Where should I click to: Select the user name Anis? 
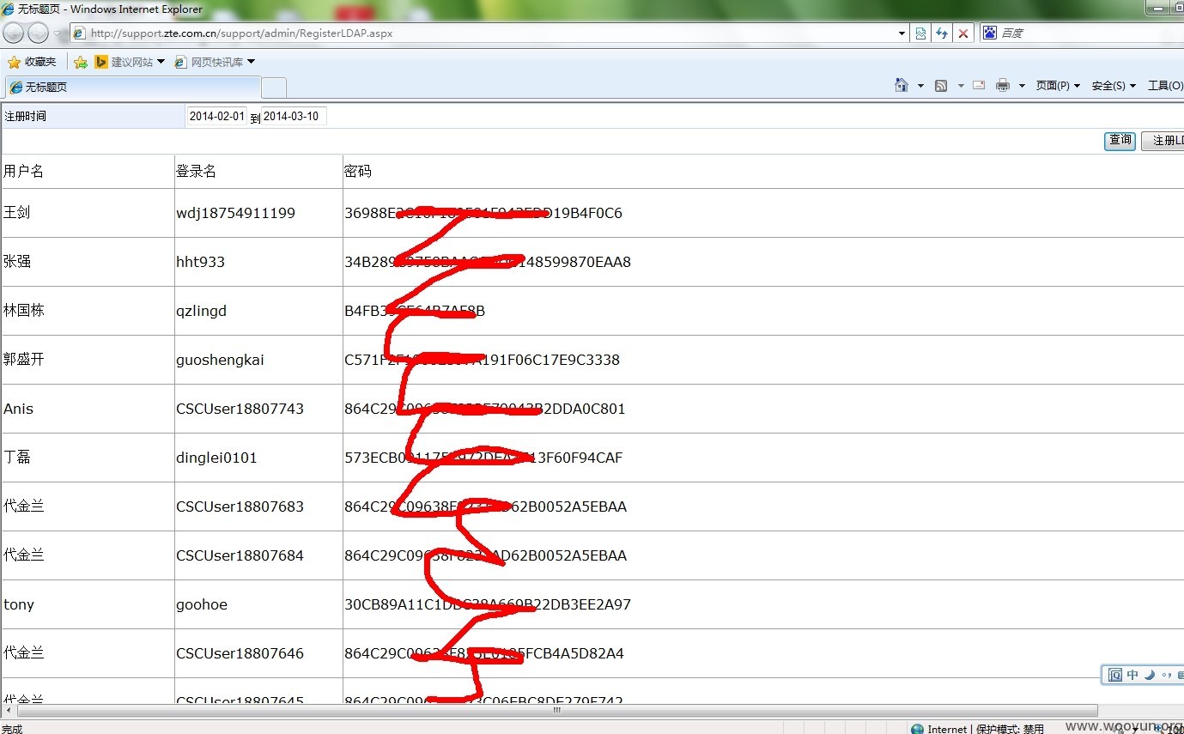pyautogui.click(x=18, y=409)
